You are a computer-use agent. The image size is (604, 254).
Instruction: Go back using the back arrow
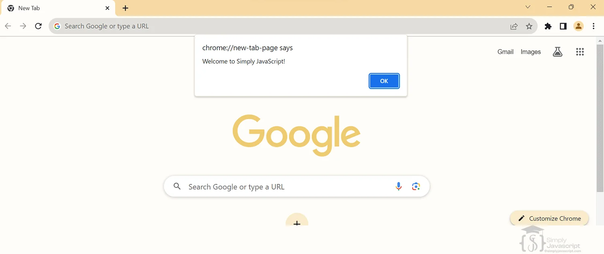[8, 26]
